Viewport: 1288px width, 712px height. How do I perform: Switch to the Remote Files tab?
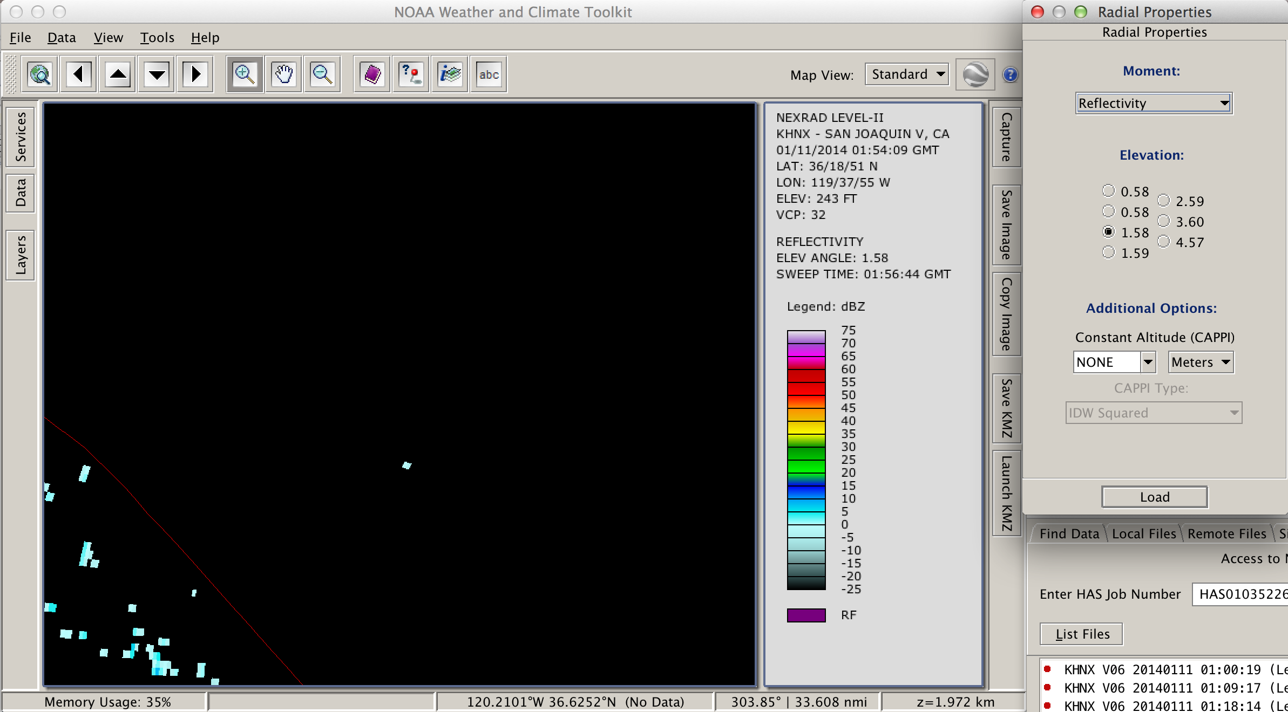point(1226,533)
